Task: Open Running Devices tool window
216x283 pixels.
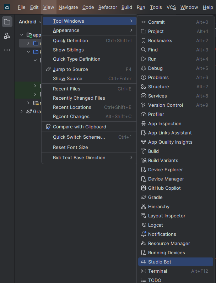Action: (x=175, y=253)
